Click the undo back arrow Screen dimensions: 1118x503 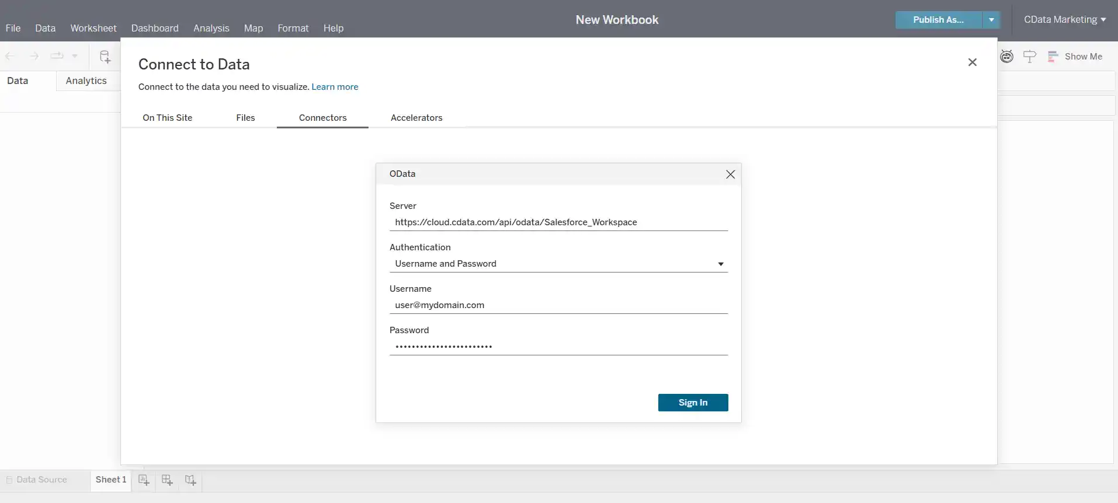tap(11, 57)
